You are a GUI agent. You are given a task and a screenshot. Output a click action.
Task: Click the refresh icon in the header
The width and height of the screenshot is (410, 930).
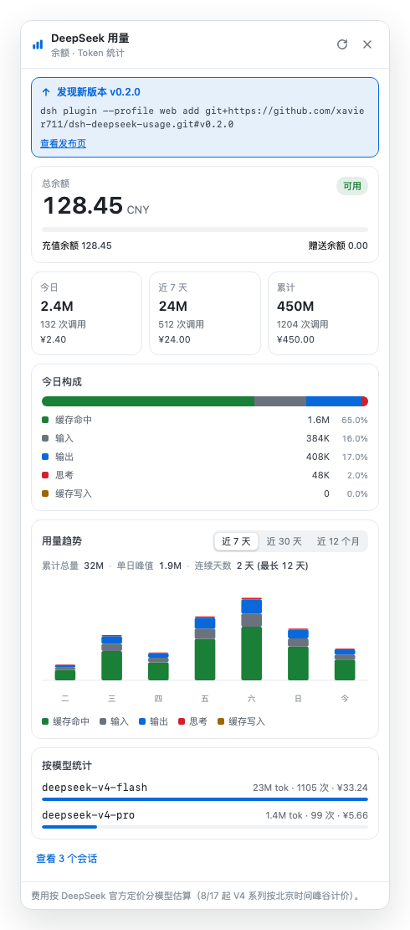click(x=342, y=44)
